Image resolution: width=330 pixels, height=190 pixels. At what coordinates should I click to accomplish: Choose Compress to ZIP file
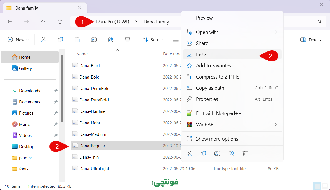tap(232, 77)
